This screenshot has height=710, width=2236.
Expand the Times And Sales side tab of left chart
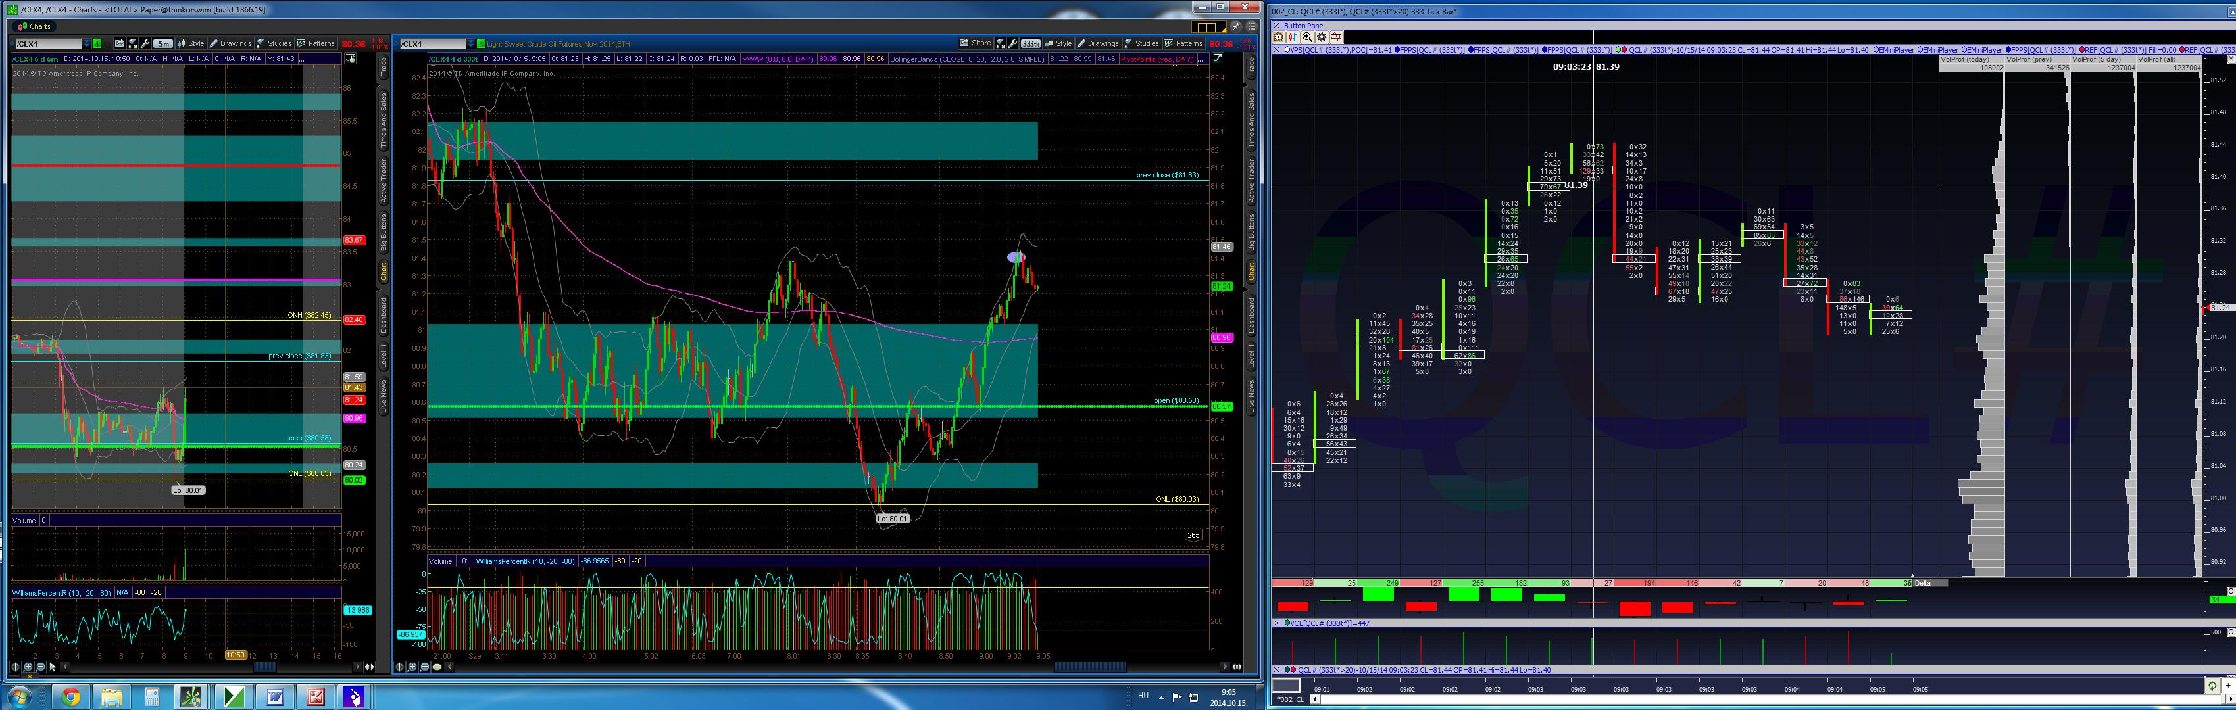tap(383, 121)
